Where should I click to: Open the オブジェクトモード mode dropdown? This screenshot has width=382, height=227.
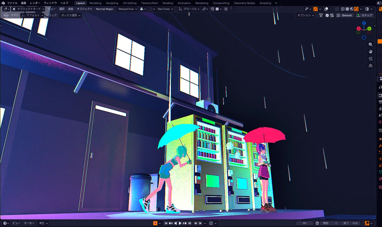[28, 9]
